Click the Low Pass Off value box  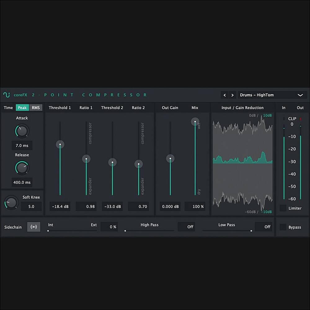(x=263, y=227)
